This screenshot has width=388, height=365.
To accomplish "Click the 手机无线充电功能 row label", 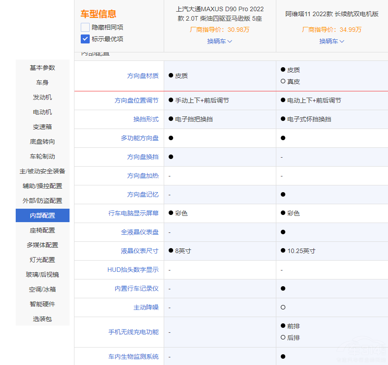I will 133,332.
